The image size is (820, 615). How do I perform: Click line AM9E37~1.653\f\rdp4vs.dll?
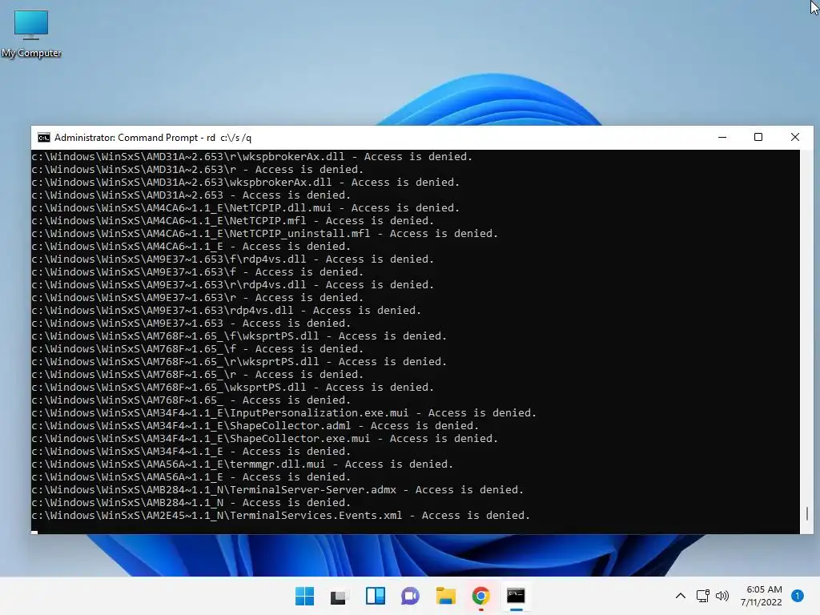coord(233,259)
